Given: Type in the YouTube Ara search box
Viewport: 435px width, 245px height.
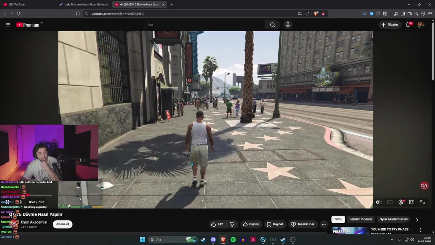Looking at the screenshot, I should click(205, 25).
